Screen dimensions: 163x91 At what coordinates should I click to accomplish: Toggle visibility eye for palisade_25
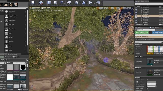[136, 11]
